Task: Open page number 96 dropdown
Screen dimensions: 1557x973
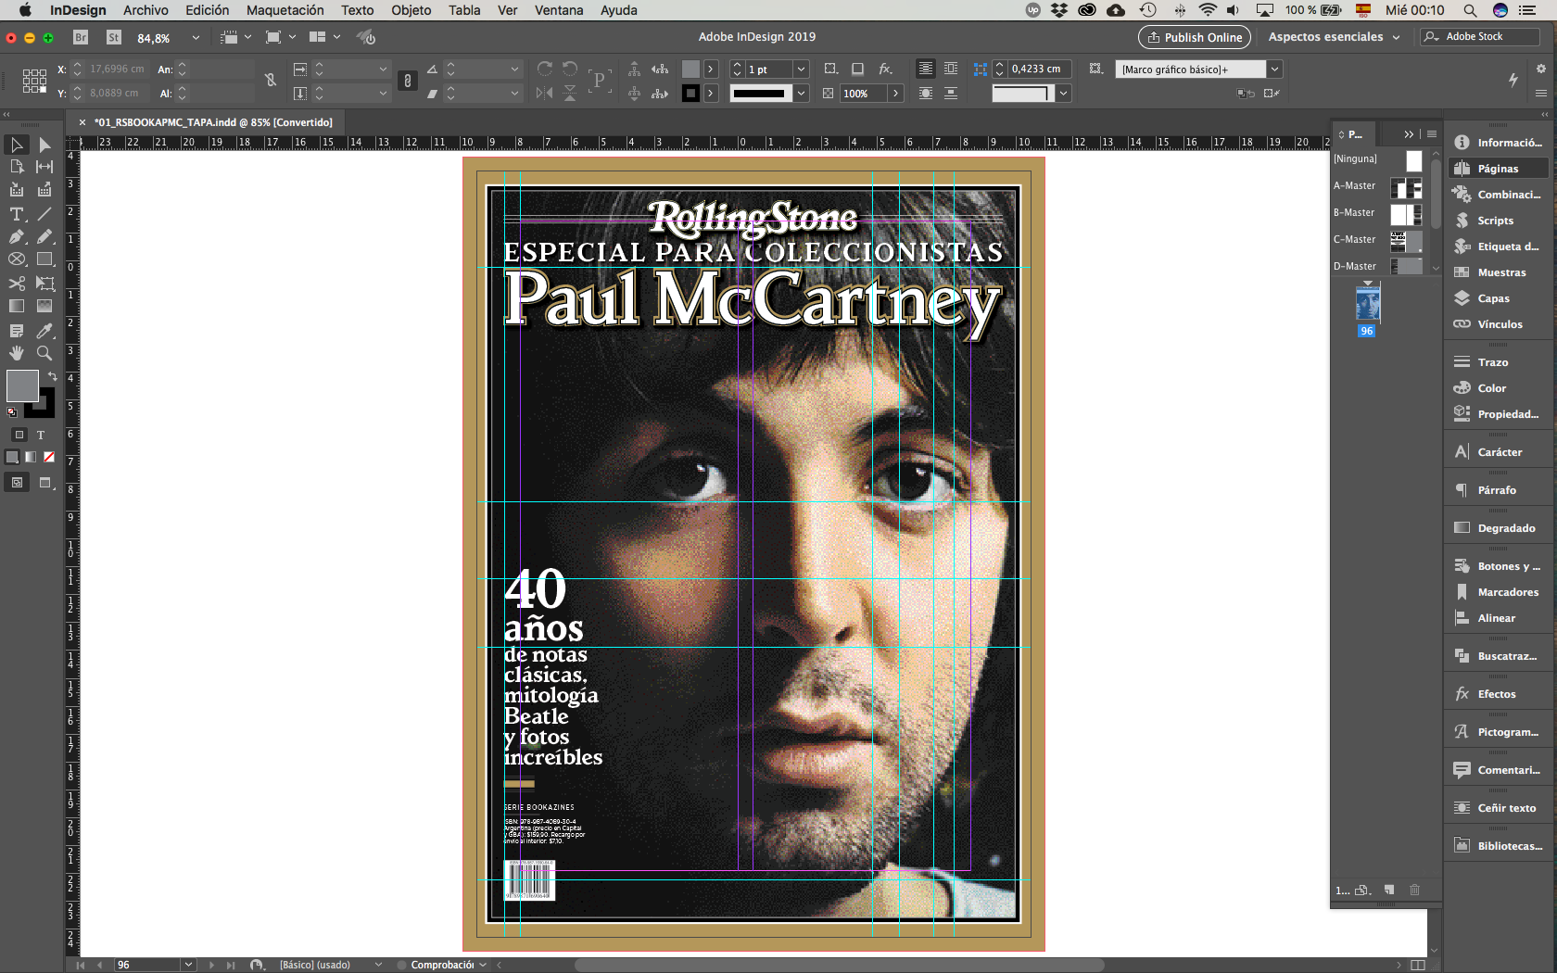Action: coord(189,965)
